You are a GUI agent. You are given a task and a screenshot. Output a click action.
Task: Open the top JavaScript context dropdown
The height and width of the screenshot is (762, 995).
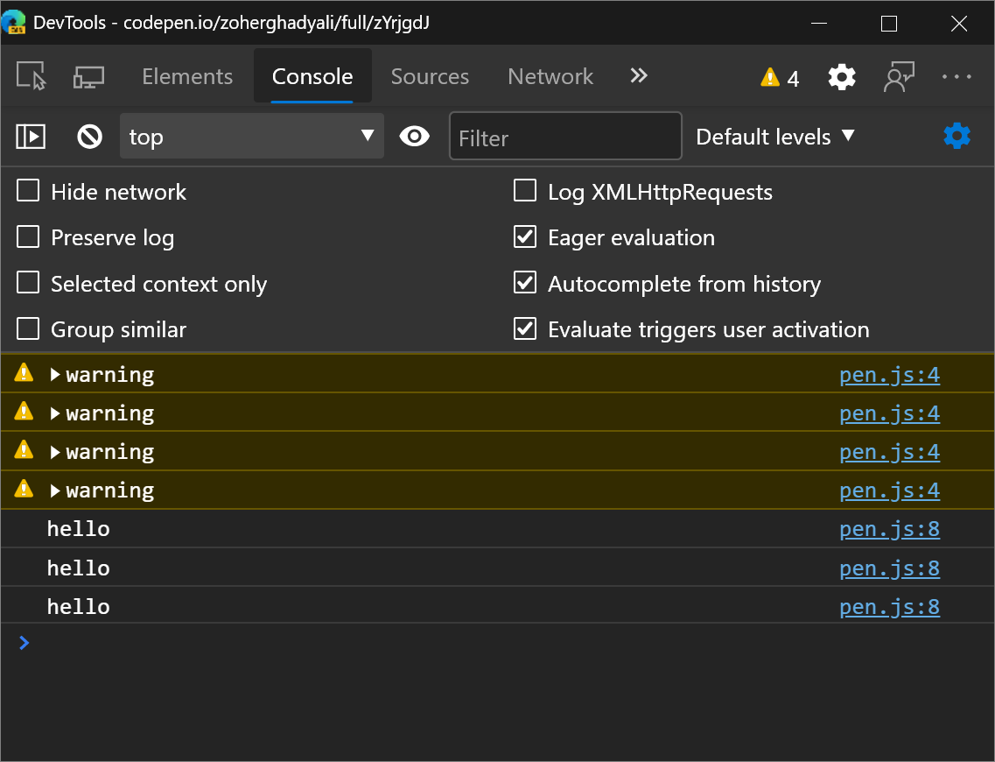[252, 136]
